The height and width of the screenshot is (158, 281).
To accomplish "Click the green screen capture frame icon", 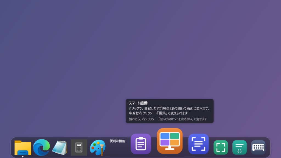I will (x=221, y=147).
